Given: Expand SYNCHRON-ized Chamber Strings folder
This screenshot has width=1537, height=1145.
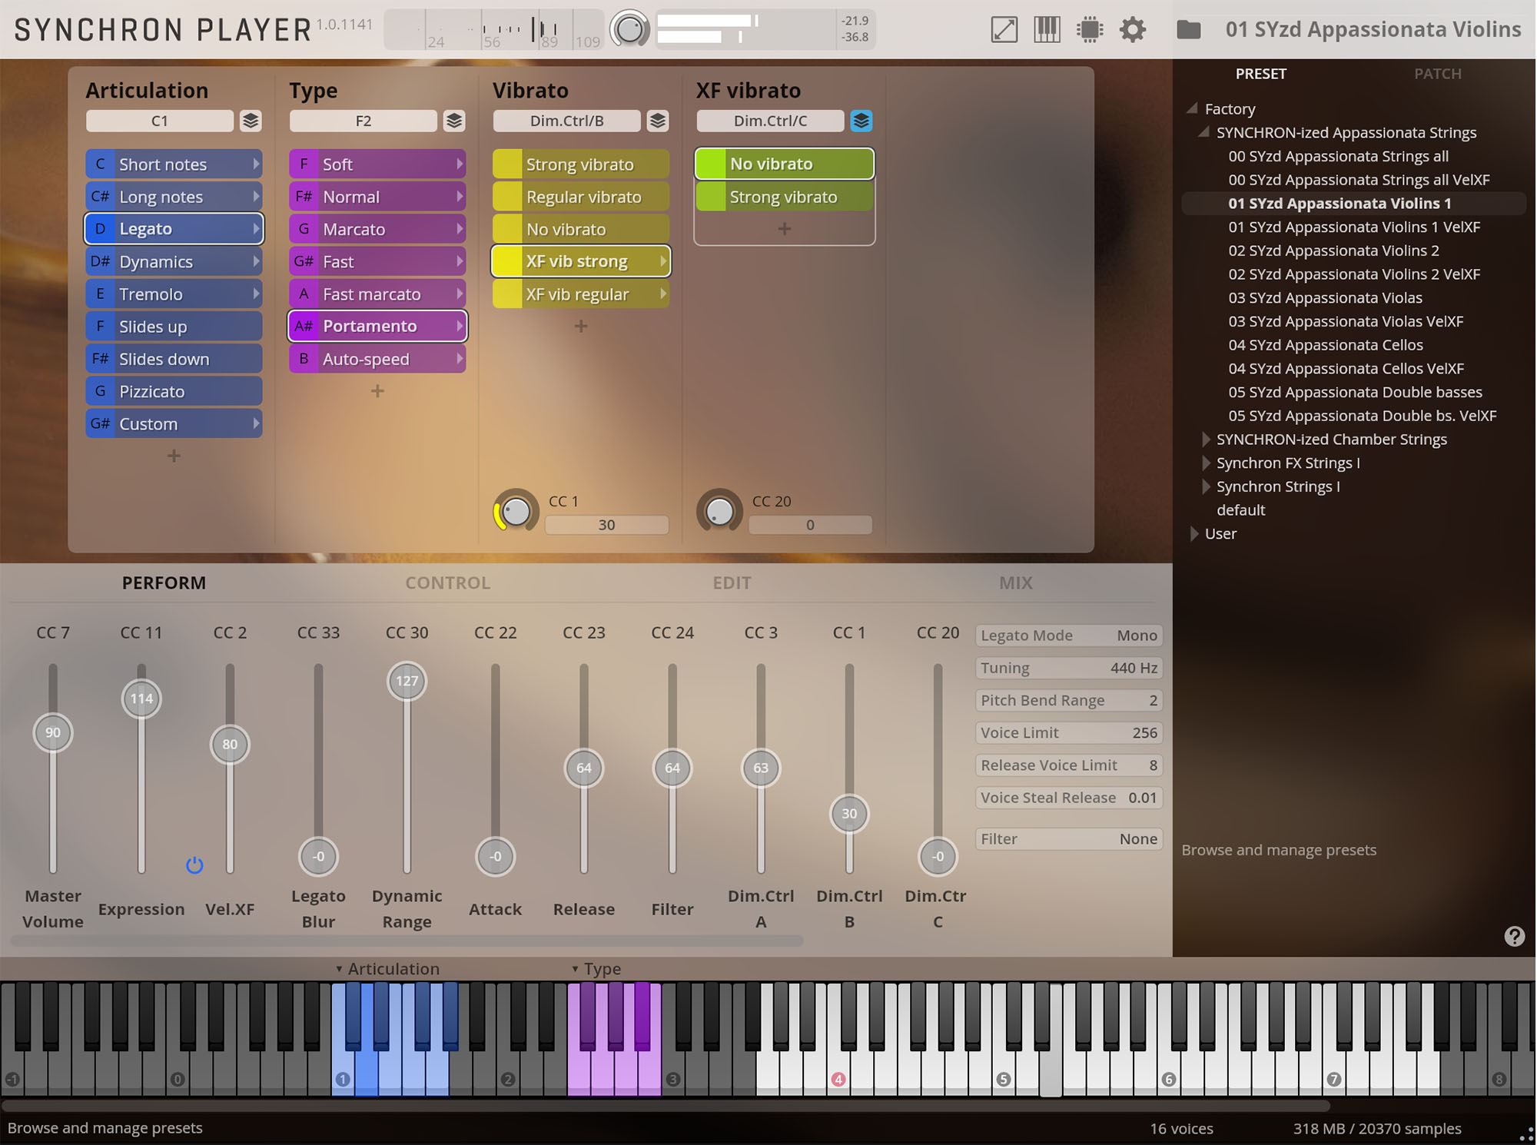Looking at the screenshot, I should (x=1206, y=440).
